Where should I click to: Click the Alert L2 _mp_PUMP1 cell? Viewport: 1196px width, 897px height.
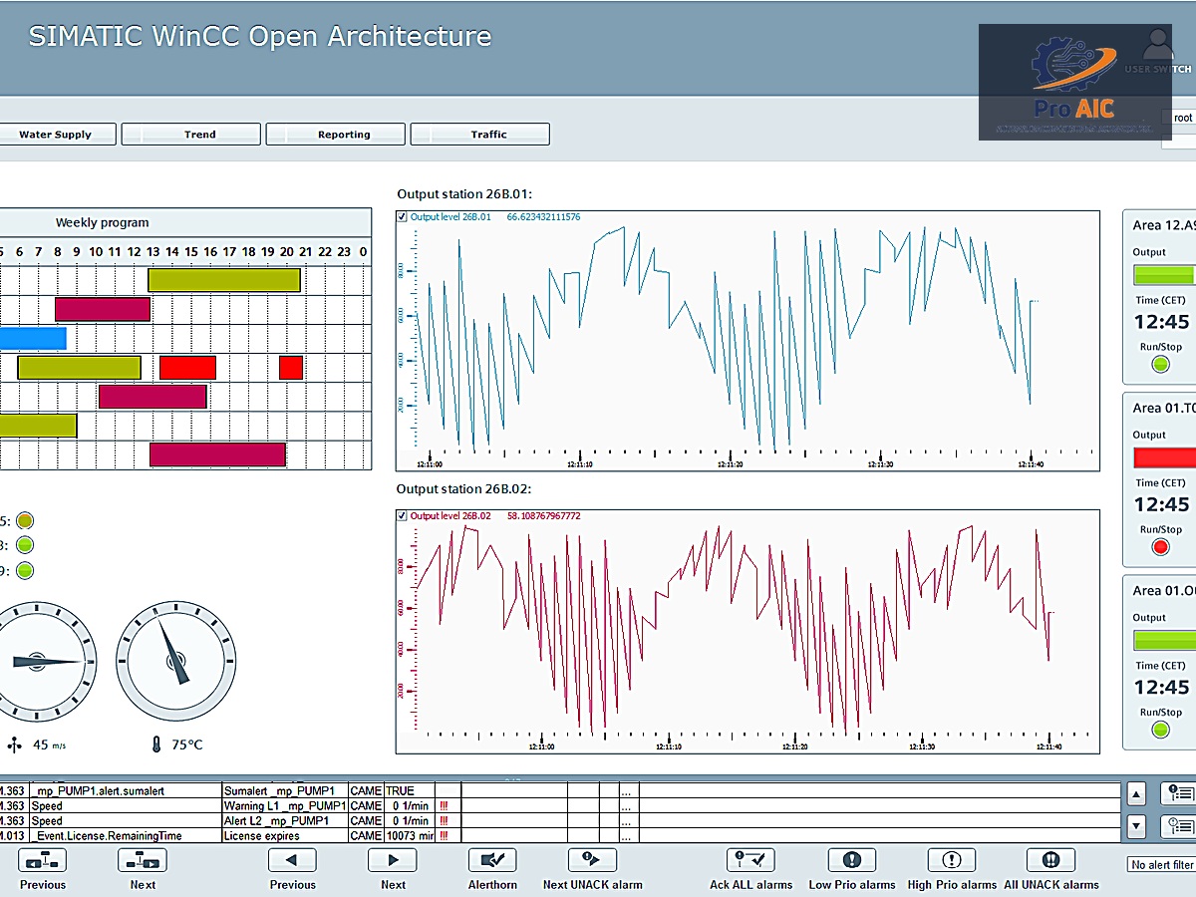tap(285, 821)
